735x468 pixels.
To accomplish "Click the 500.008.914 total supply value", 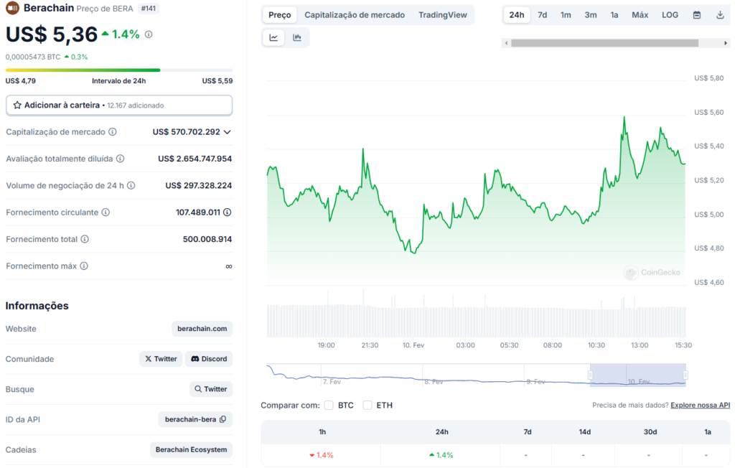I will coord(207,239).
